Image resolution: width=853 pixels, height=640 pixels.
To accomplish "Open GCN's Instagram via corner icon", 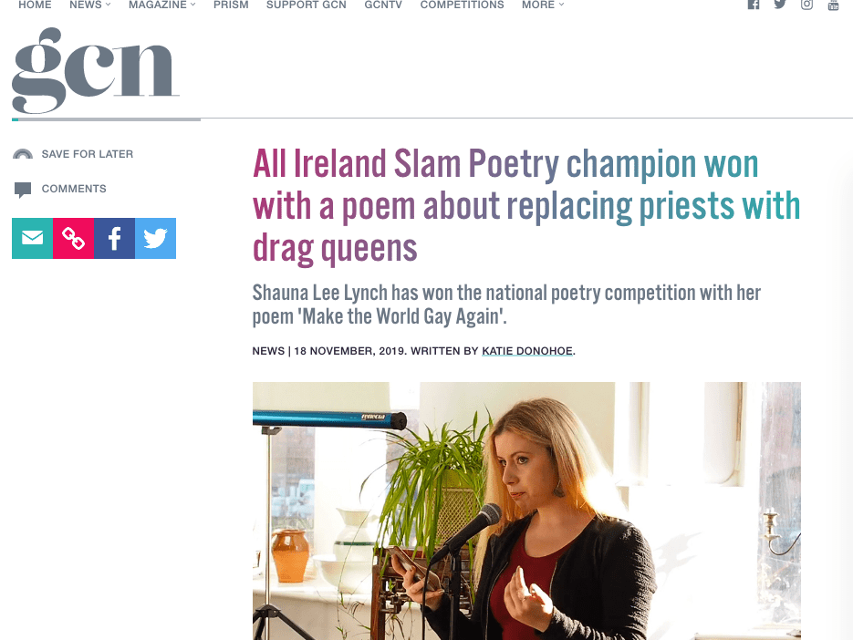I will pos(806,5).
